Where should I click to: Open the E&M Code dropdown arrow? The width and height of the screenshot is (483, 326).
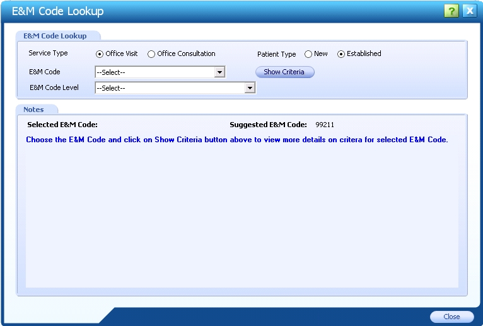[219, 72]
